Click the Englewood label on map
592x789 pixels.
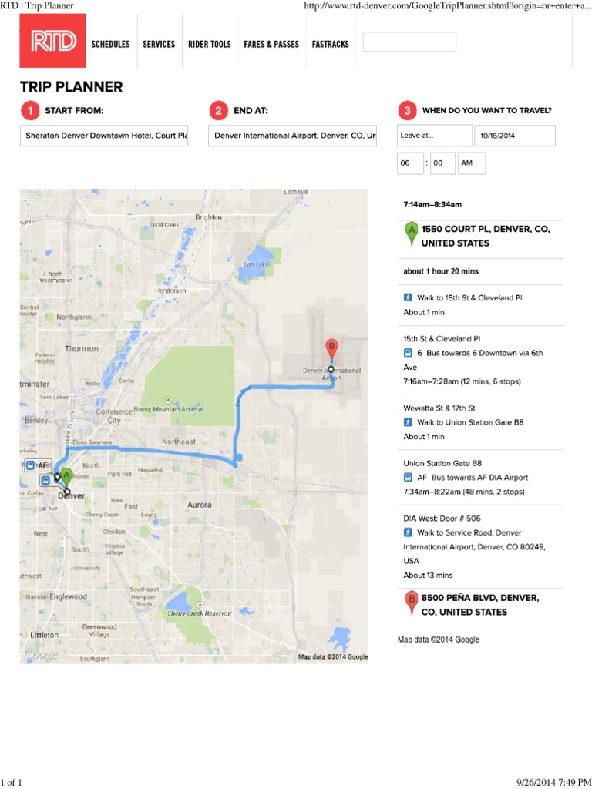tap(68, 597)
